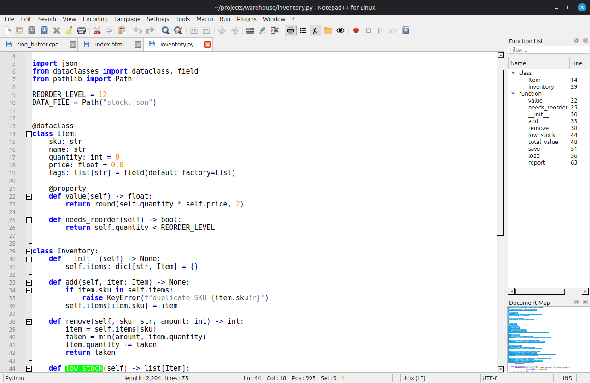Fold the remove method at line 38
This screenshot has height=383, width=590.
[x=29, y=321]
